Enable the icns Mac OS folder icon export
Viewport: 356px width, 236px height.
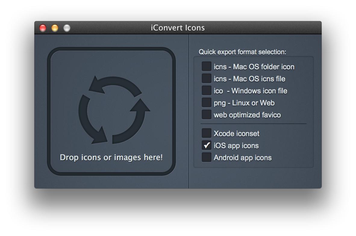206,66
